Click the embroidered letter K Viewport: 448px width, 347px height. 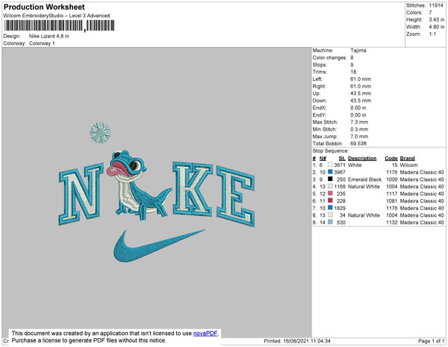click(x=193, y=188)
